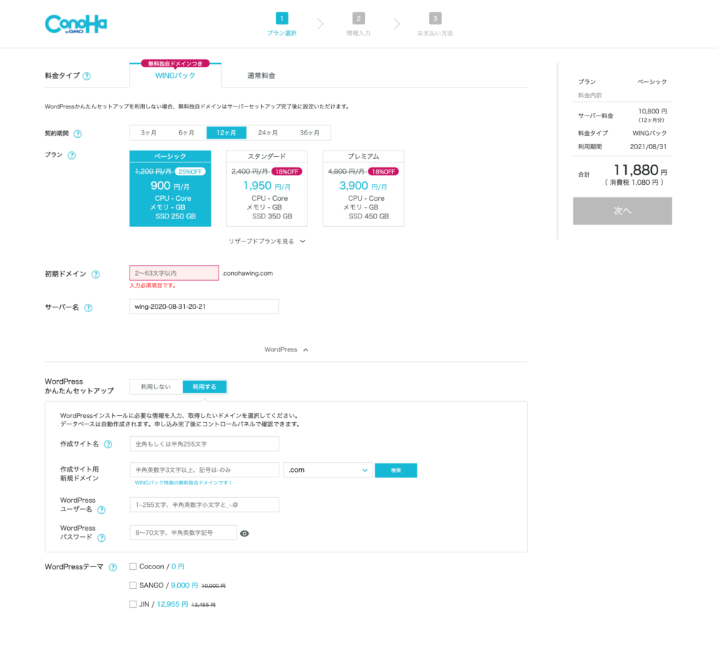Open help icon next to WordPressユーザー名
The width and height of the screenshot is (717, 656).
point(102,510)
